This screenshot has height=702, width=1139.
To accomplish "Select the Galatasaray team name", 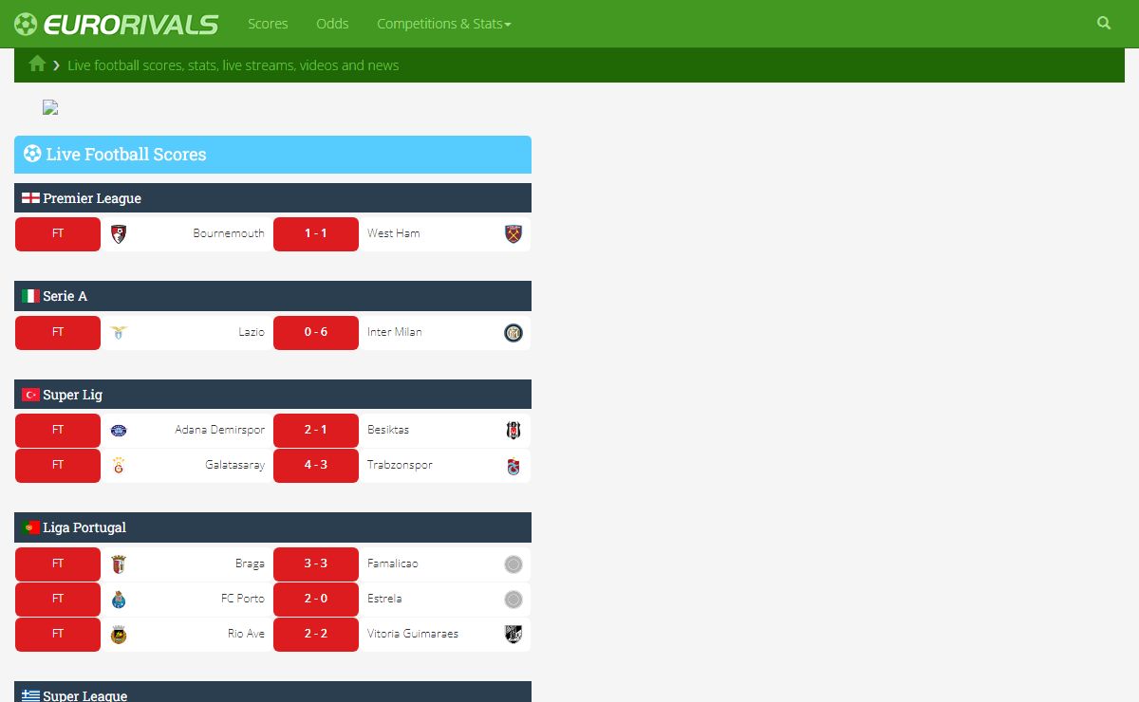I will (x=235, y=465).
